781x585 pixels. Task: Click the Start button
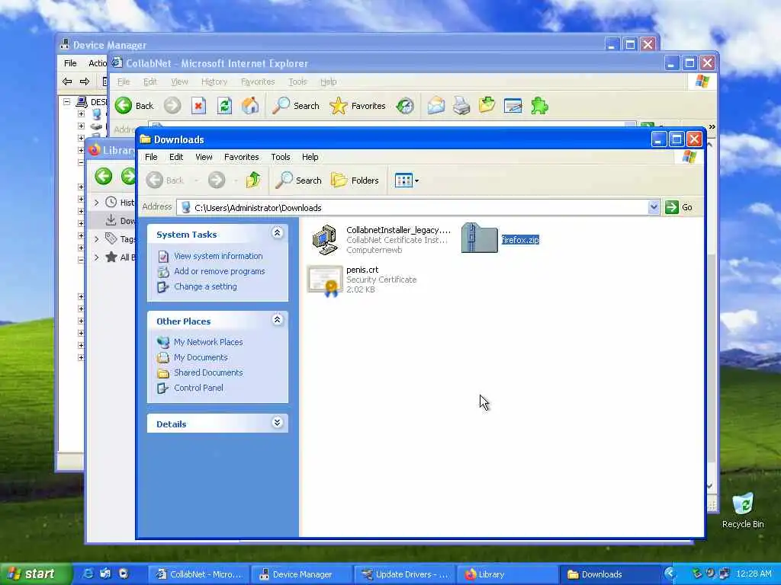coord(36,574)
